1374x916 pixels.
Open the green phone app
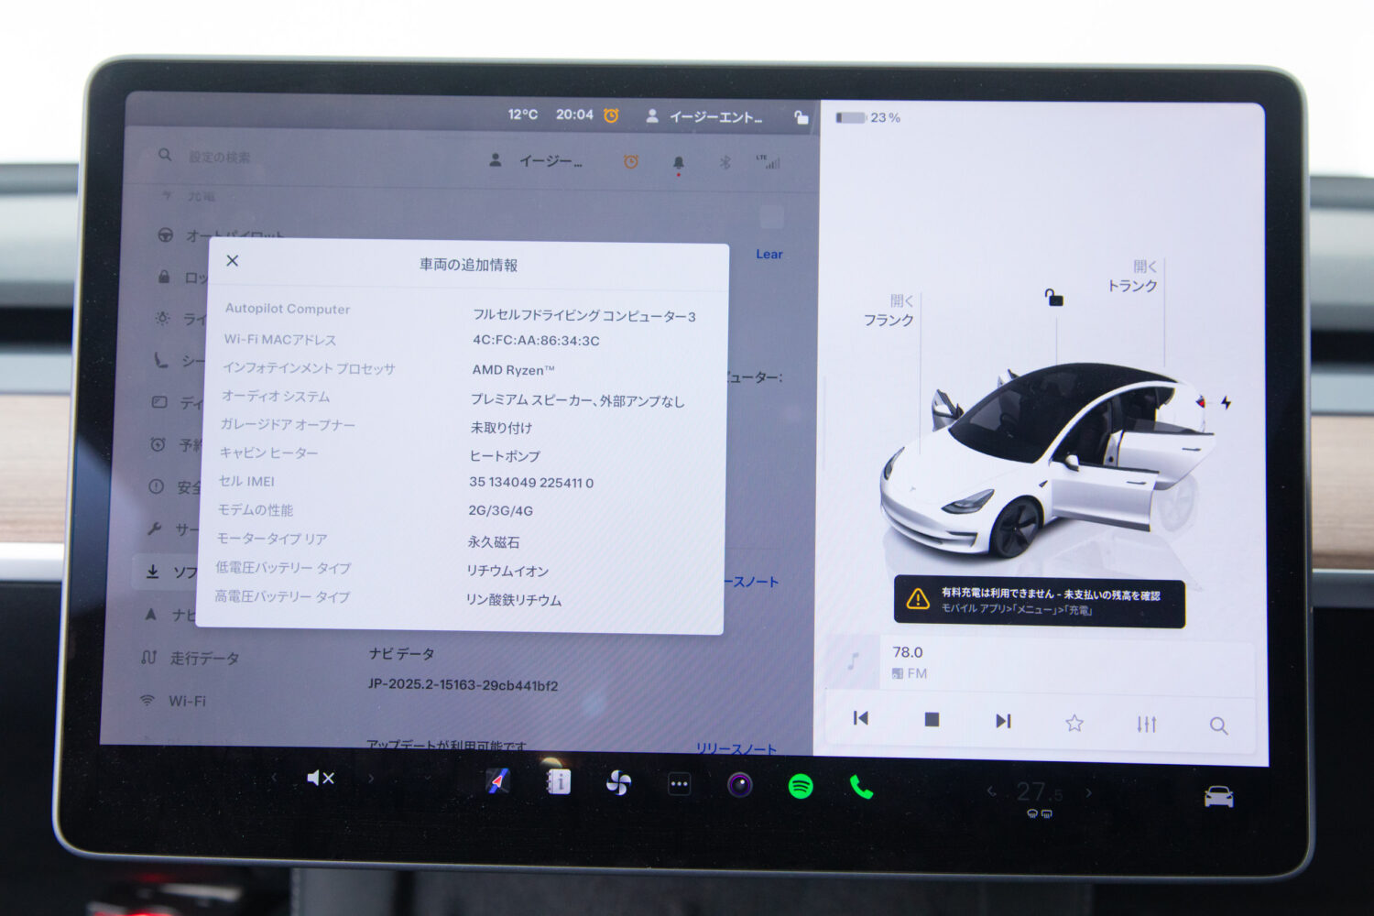coord(861,787)
